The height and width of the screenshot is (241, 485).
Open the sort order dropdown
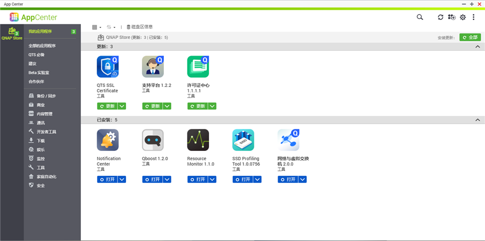(x=111, y=27)
